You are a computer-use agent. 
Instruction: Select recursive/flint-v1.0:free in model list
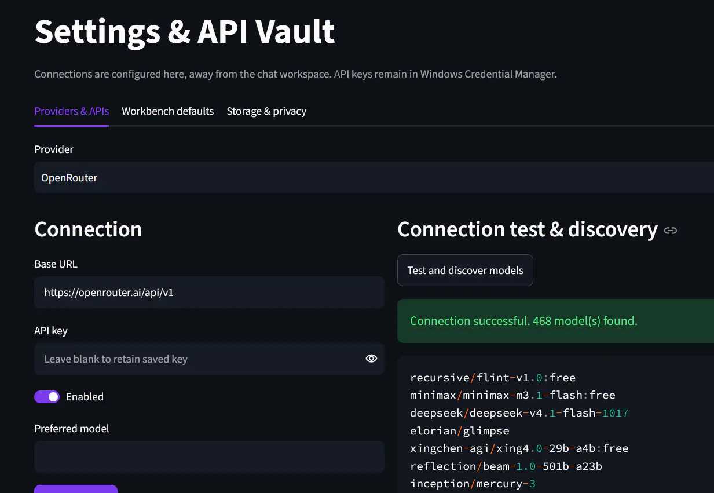click(x=493, y=378)
